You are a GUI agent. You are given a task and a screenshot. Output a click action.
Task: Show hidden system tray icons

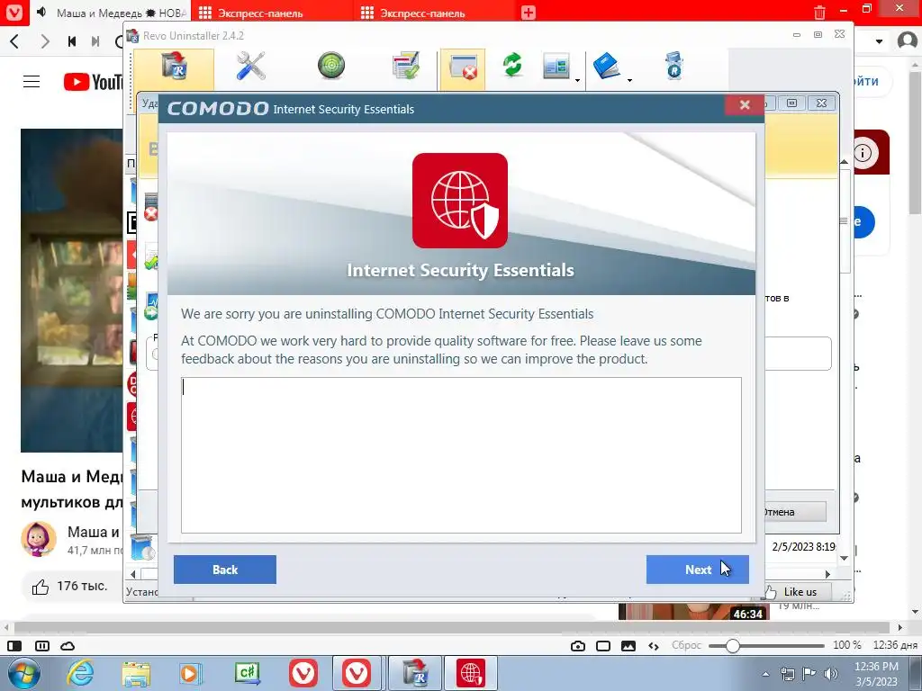tap(765, 674)
